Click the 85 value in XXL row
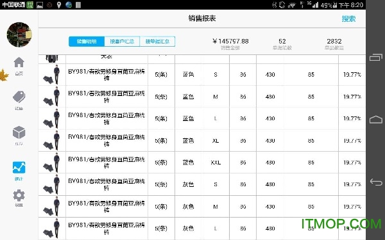The height and width of the screenshot is (240, 385). pos(311,163)
